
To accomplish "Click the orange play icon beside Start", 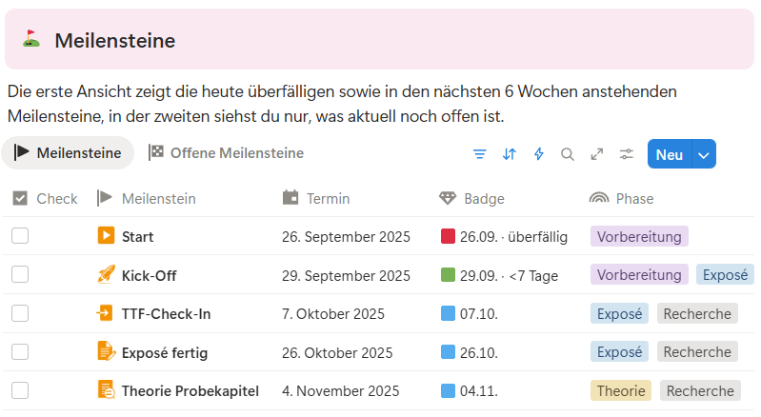I will (x=106, y=235).
